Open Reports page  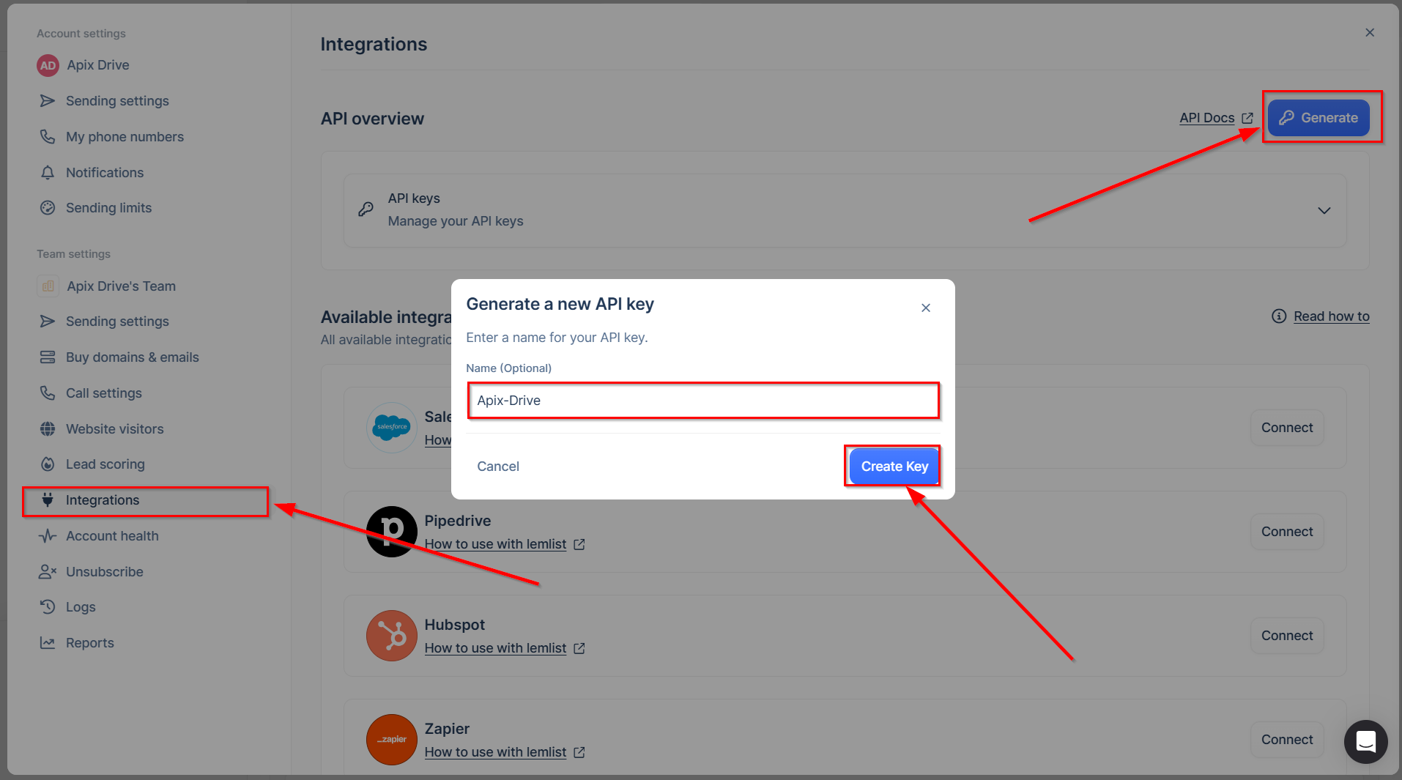click(90, 642)
